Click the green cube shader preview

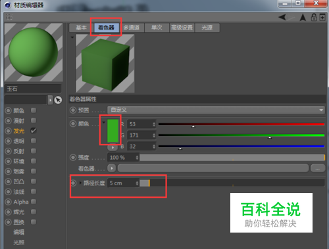[105, 64]
